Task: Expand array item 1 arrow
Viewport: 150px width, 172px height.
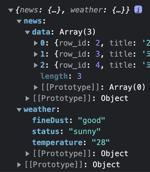Action: point(36,54)
